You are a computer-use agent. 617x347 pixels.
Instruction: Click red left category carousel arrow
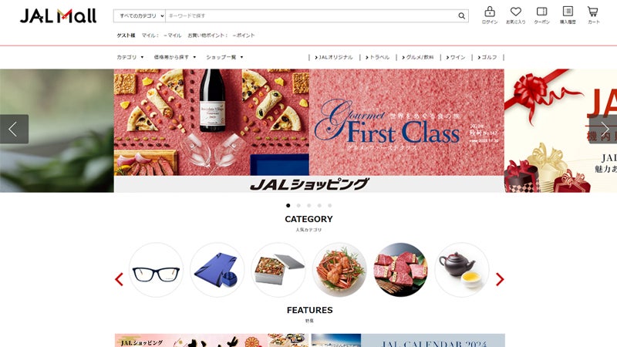click(x=119, y=279)
